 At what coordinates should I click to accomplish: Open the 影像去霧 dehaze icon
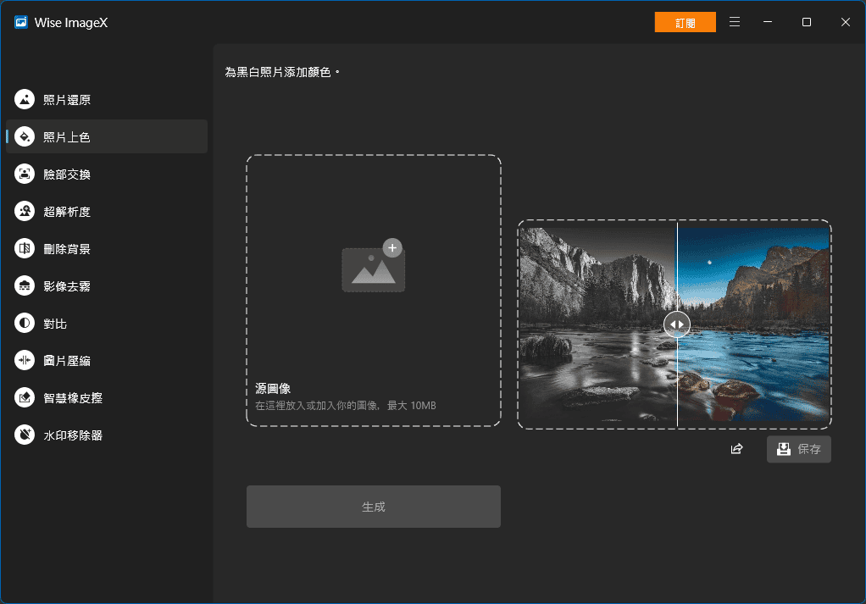25,285
